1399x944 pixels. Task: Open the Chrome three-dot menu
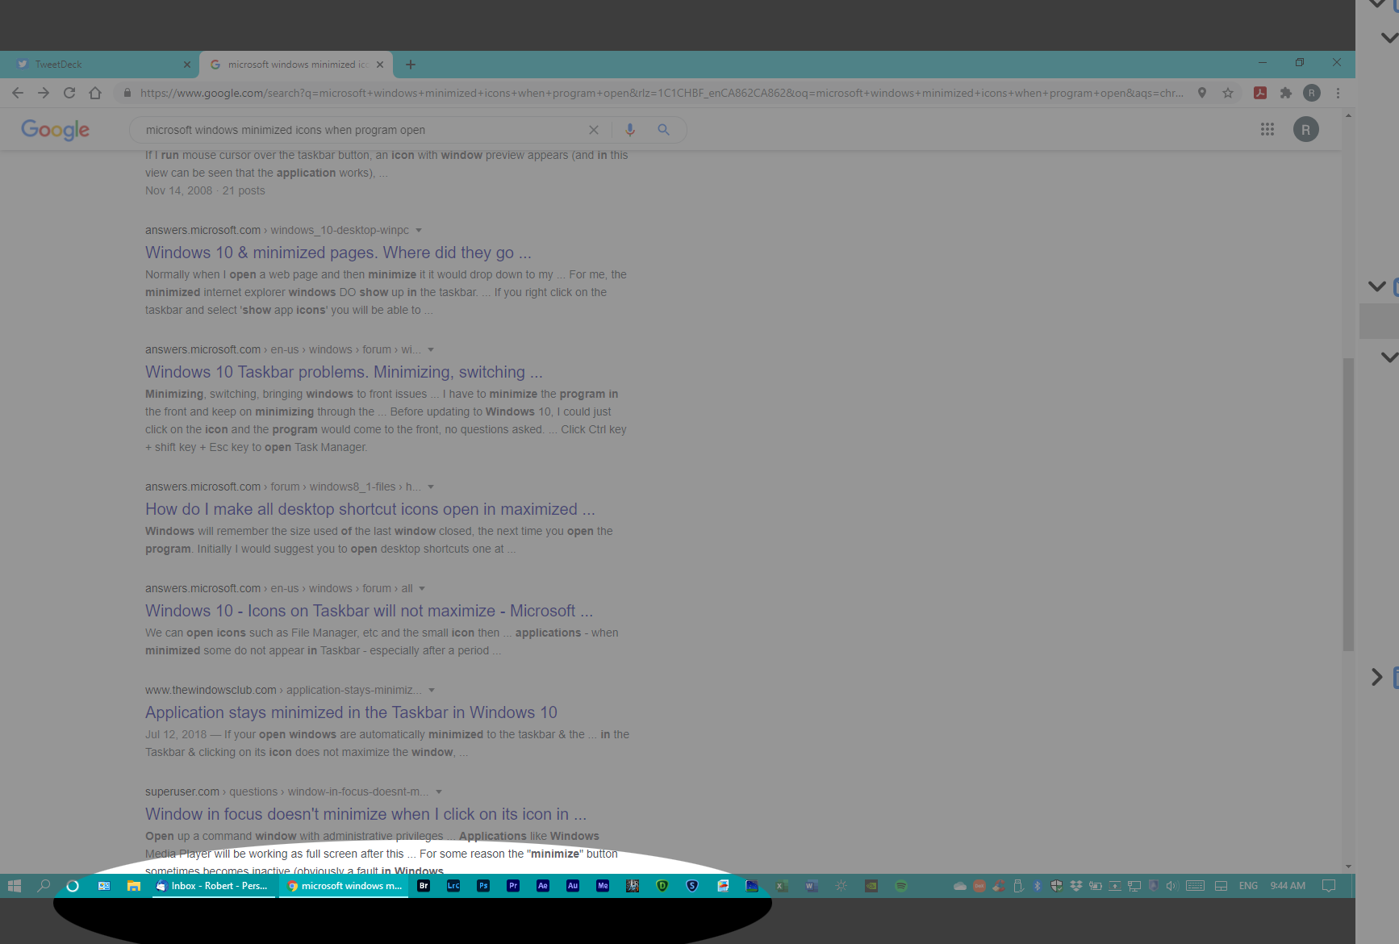1338,93
